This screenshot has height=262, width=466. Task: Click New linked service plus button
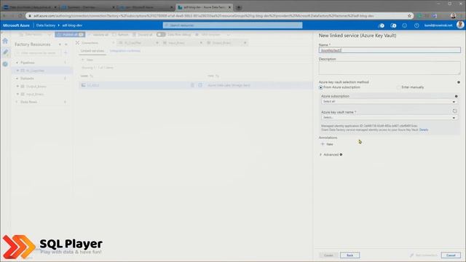click(87, 60)
